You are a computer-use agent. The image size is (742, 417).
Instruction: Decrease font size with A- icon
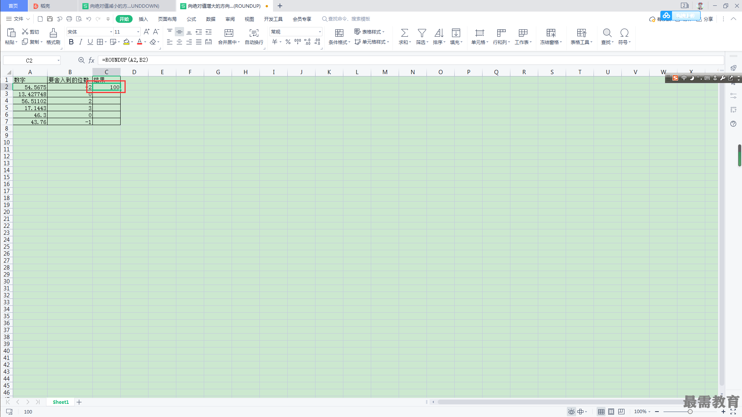pyautogui.click(x=156, y=32)
